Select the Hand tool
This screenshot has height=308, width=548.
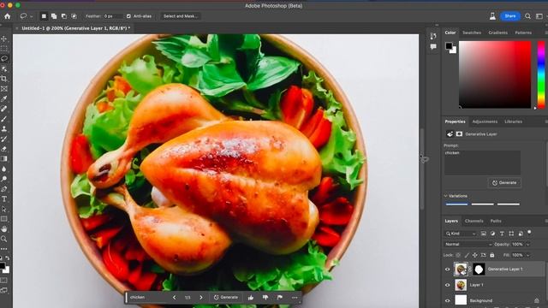click(4, 229)
